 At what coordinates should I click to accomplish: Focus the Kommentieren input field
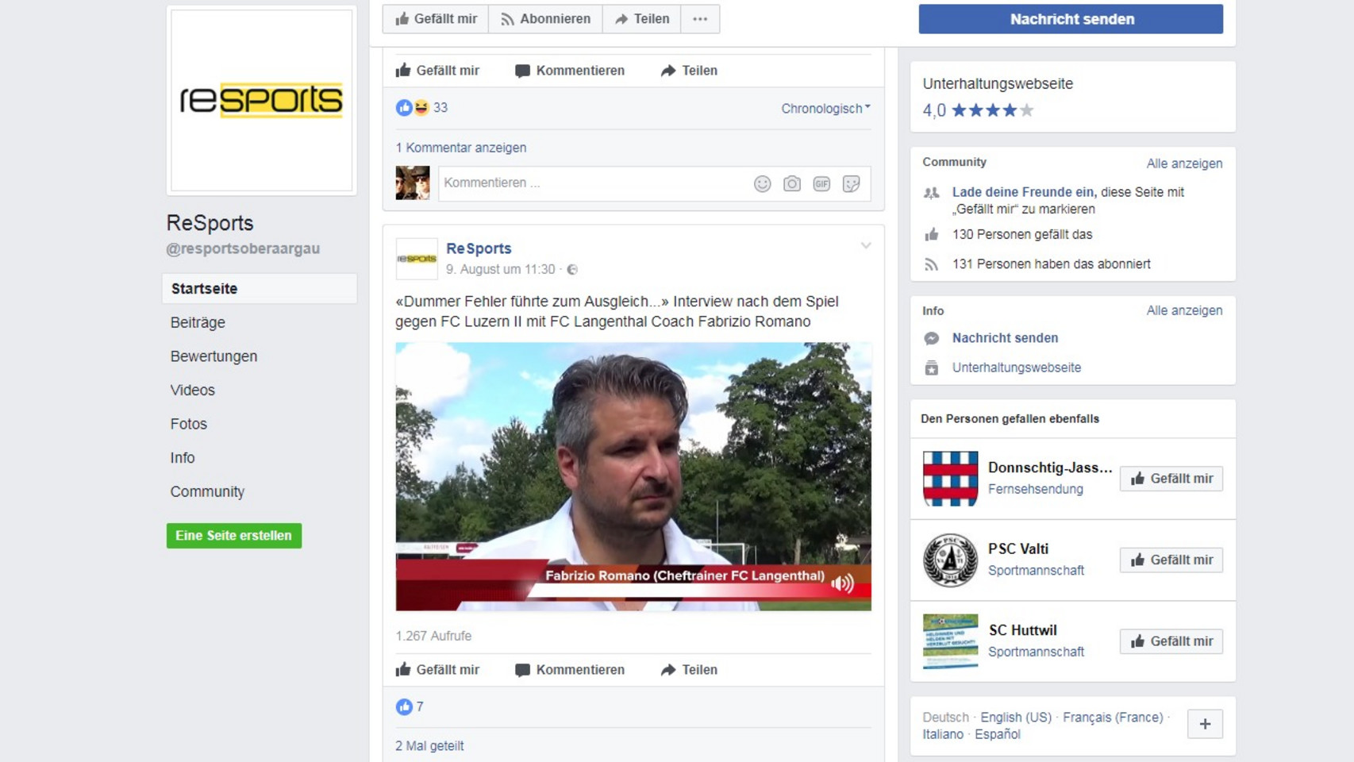tap(655, 183)
